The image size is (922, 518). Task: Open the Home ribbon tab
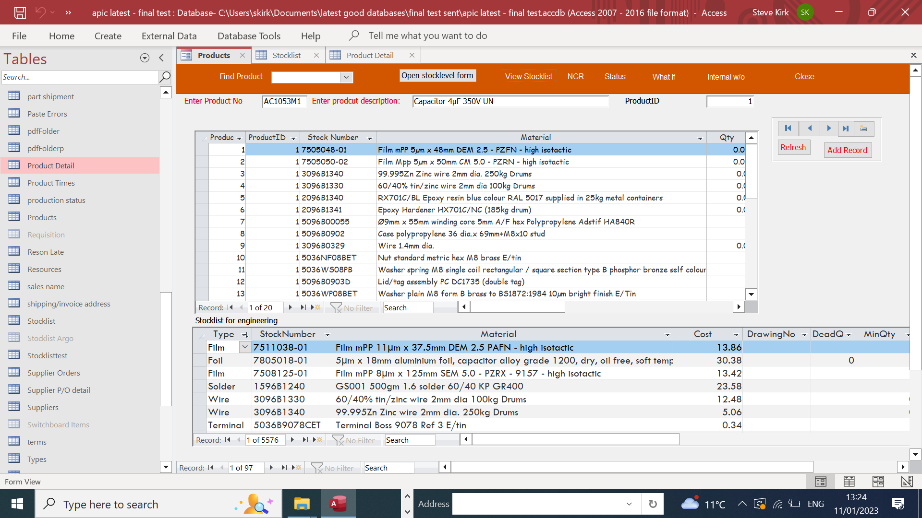coord(61,35)
